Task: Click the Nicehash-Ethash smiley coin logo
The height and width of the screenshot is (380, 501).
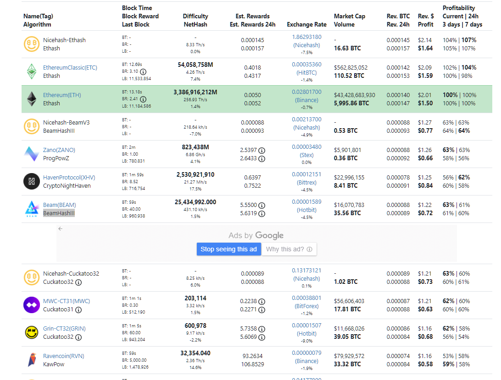Action: (32, 44)
